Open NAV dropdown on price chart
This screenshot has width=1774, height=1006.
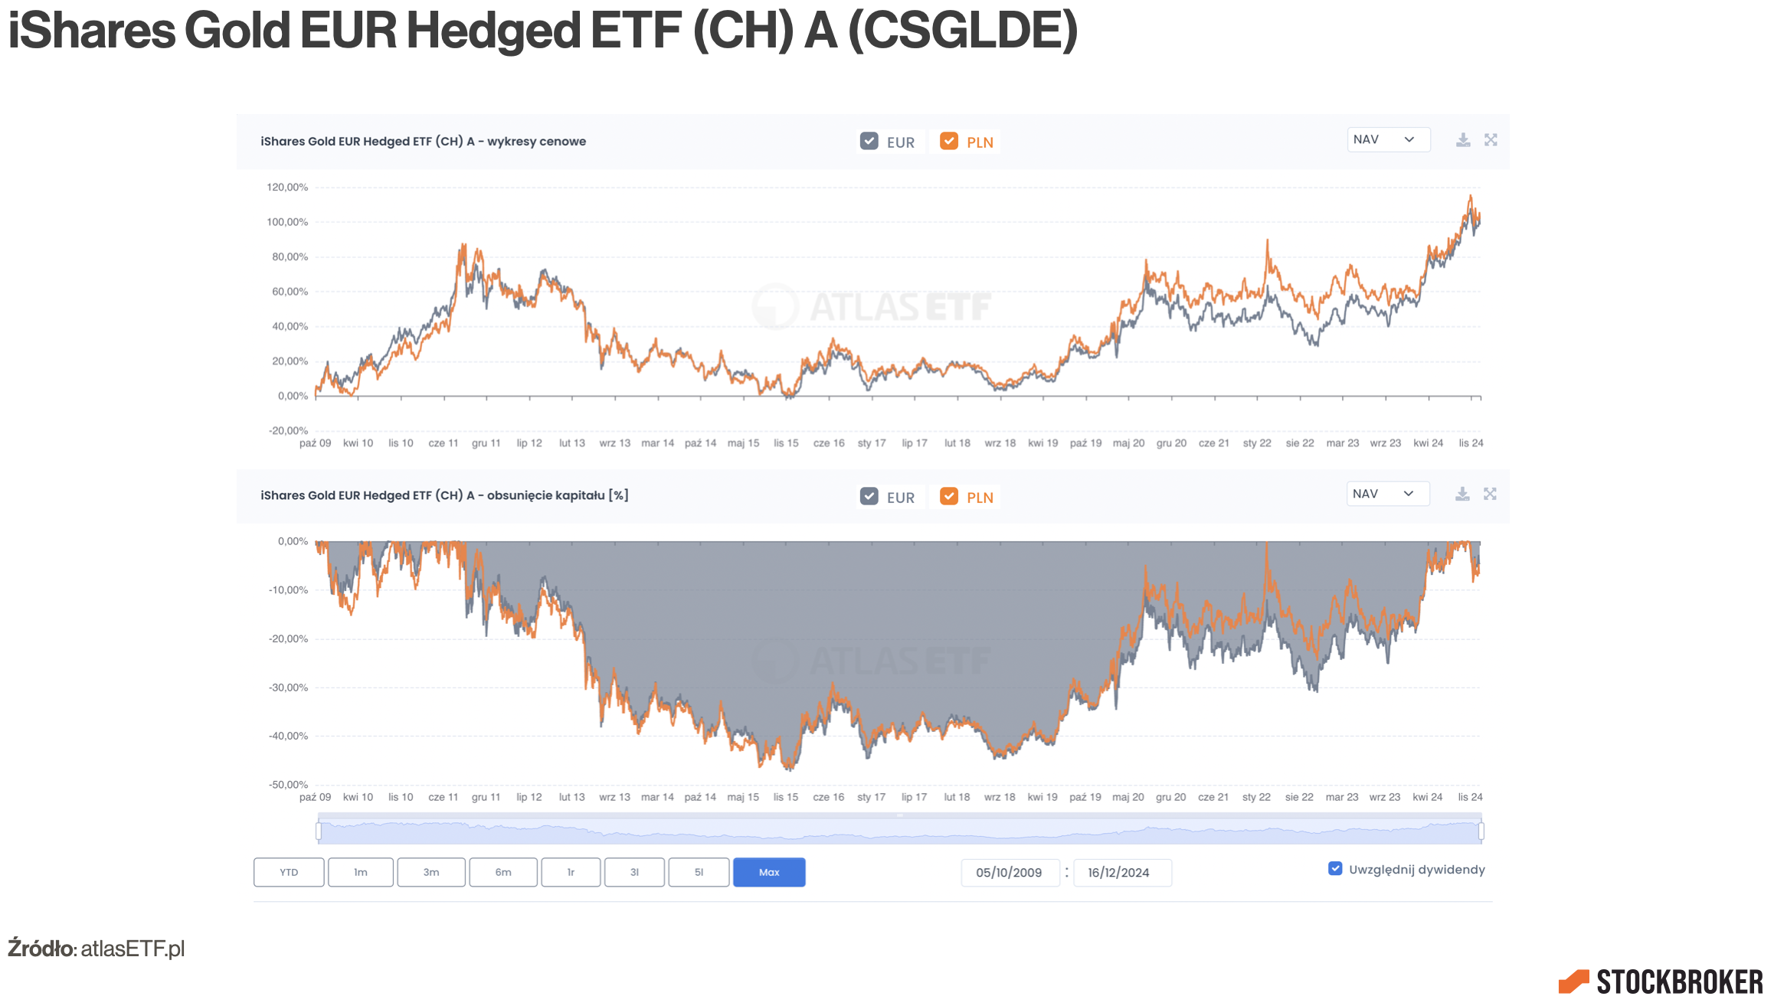coord(1388,139)
